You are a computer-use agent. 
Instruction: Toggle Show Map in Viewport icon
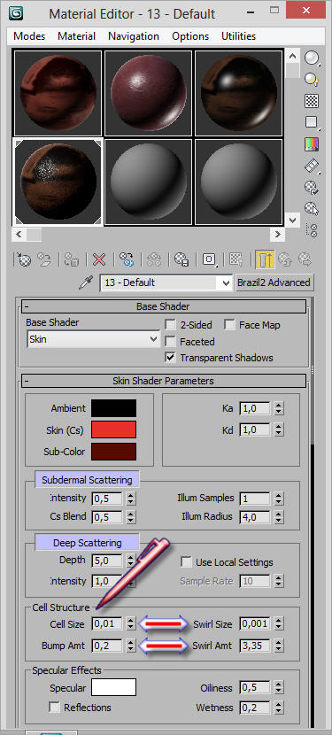pos(235,259)
